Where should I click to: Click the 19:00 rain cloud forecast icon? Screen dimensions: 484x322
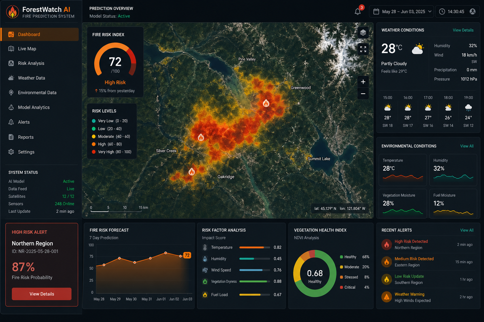click(468, 108)
